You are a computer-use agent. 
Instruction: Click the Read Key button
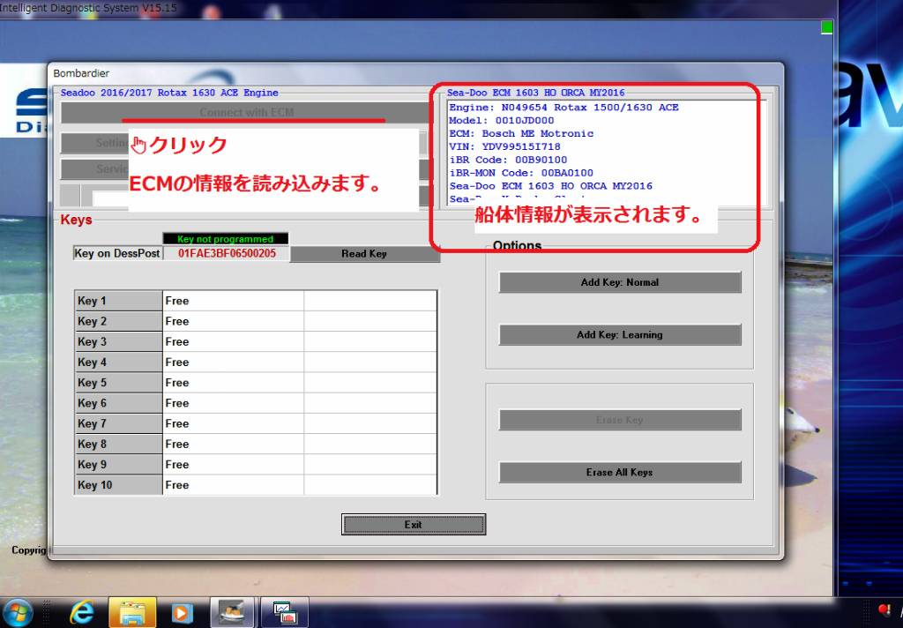[x=364, y=254]
